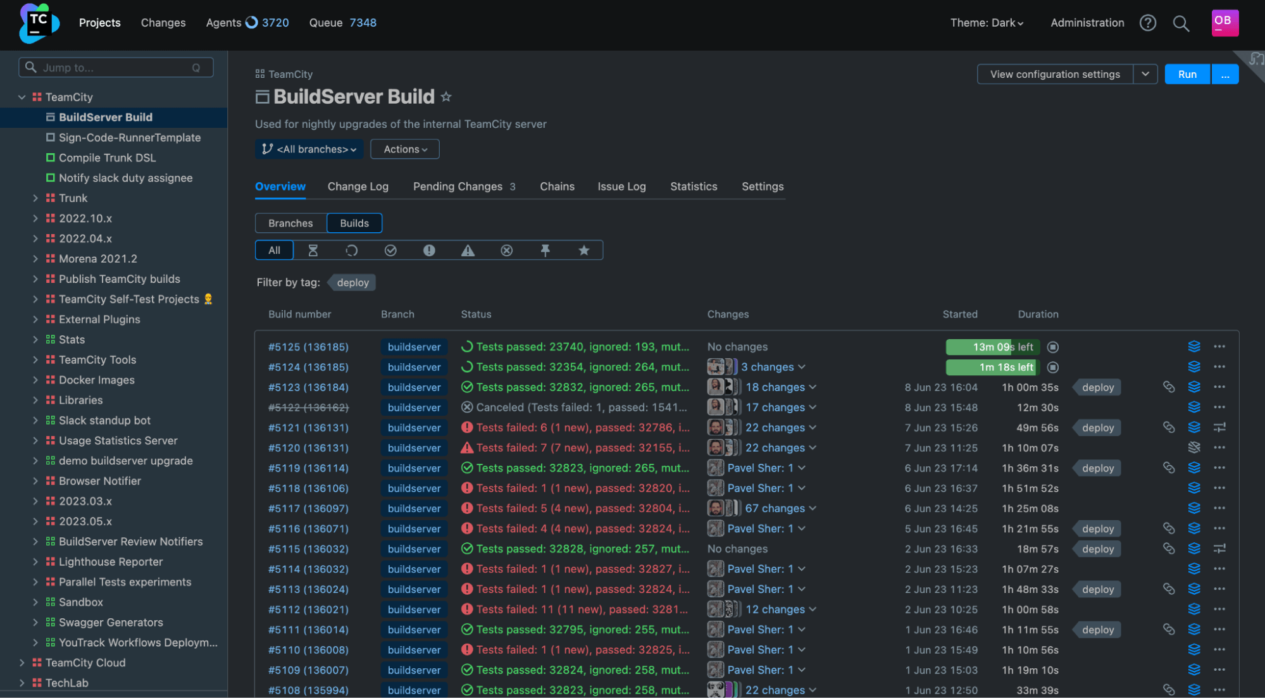Click avatars thumbnail in build #5123 changes
This screenshot has height=698, width=1265.
click(724, 387)
